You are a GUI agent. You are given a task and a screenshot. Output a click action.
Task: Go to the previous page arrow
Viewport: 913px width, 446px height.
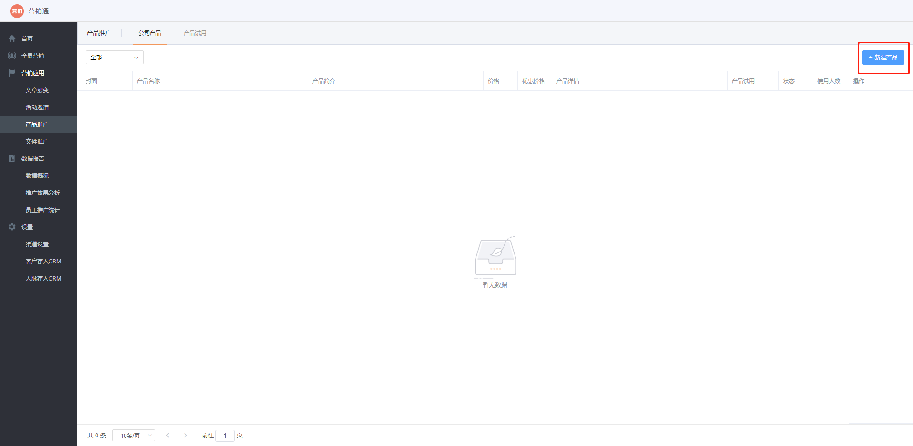[x=168, y=436]
